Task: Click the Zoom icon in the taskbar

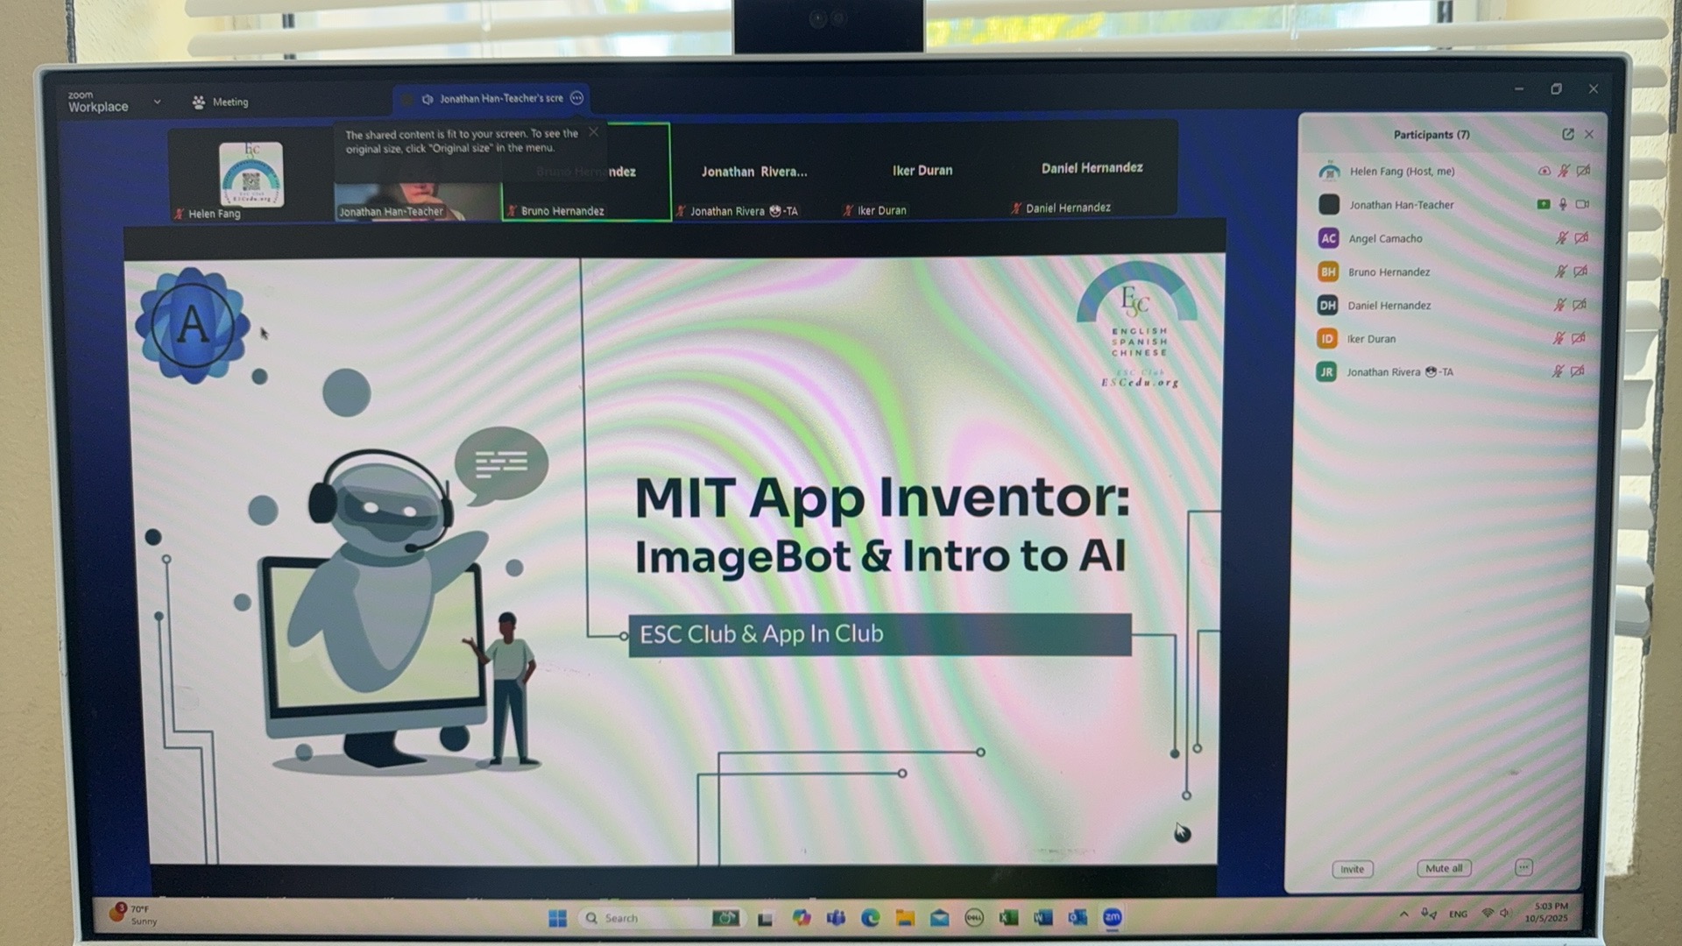Action: point(1112,917)
